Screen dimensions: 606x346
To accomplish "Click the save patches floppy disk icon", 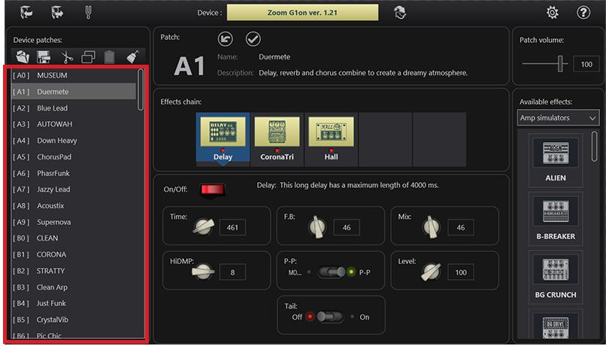I will pos(44,56).
